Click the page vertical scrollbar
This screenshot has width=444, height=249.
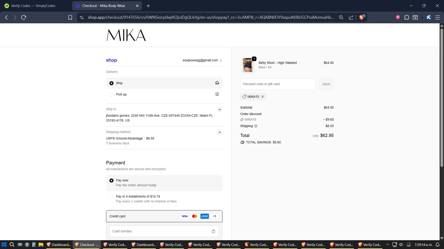pyautogui.click(x=442, y=97)
